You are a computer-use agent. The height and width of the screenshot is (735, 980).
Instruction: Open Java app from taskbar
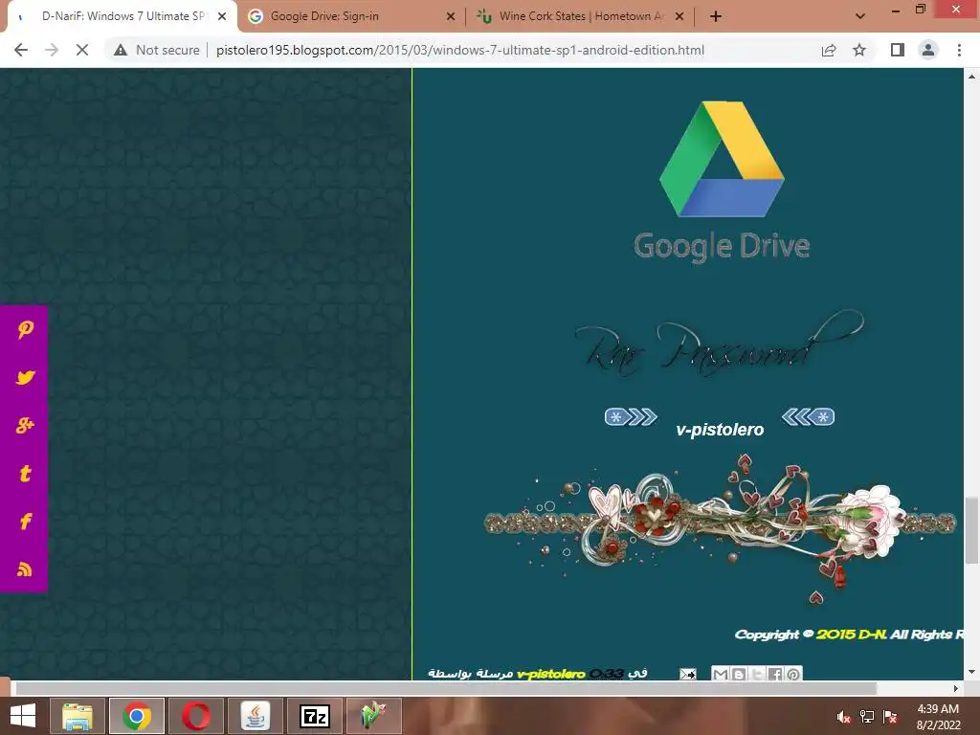point(255,716)
